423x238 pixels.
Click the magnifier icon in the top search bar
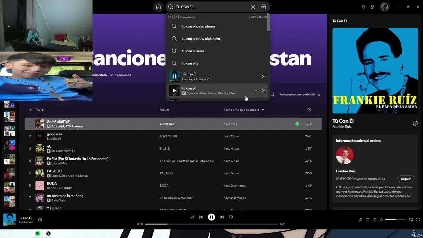tap(171, 7)
